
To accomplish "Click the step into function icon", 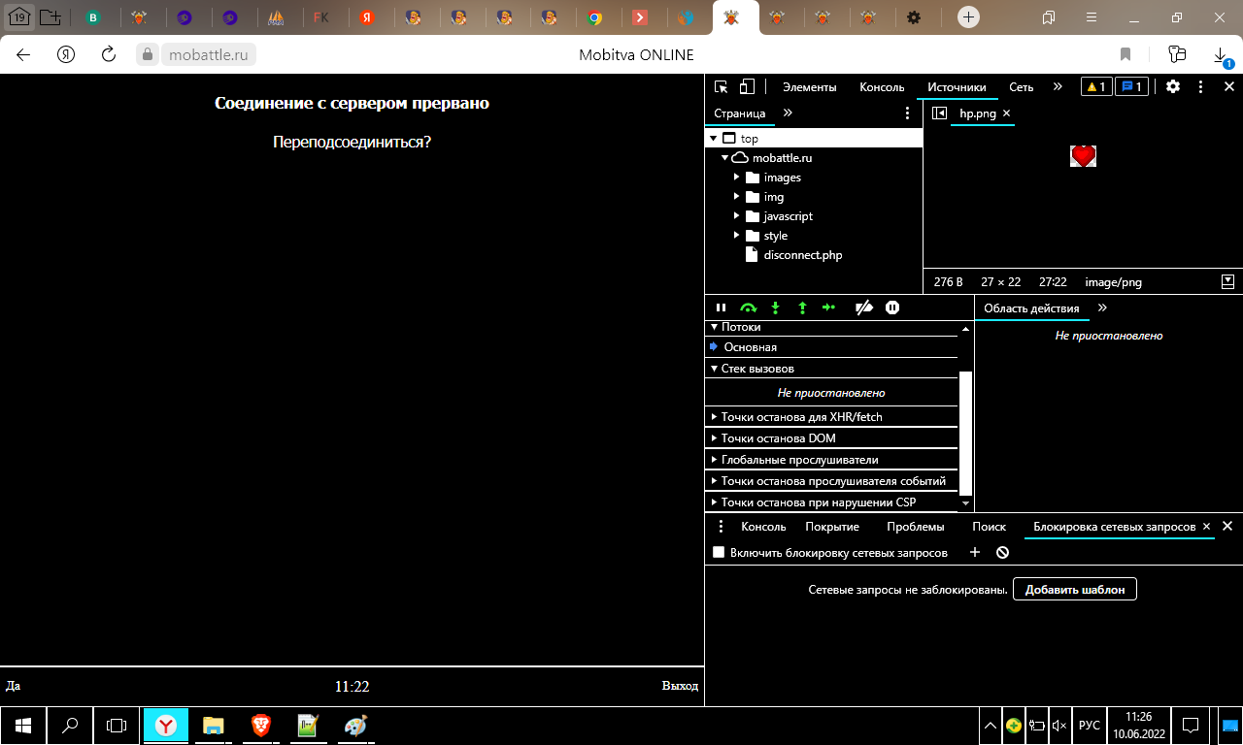I will (775, 308).
